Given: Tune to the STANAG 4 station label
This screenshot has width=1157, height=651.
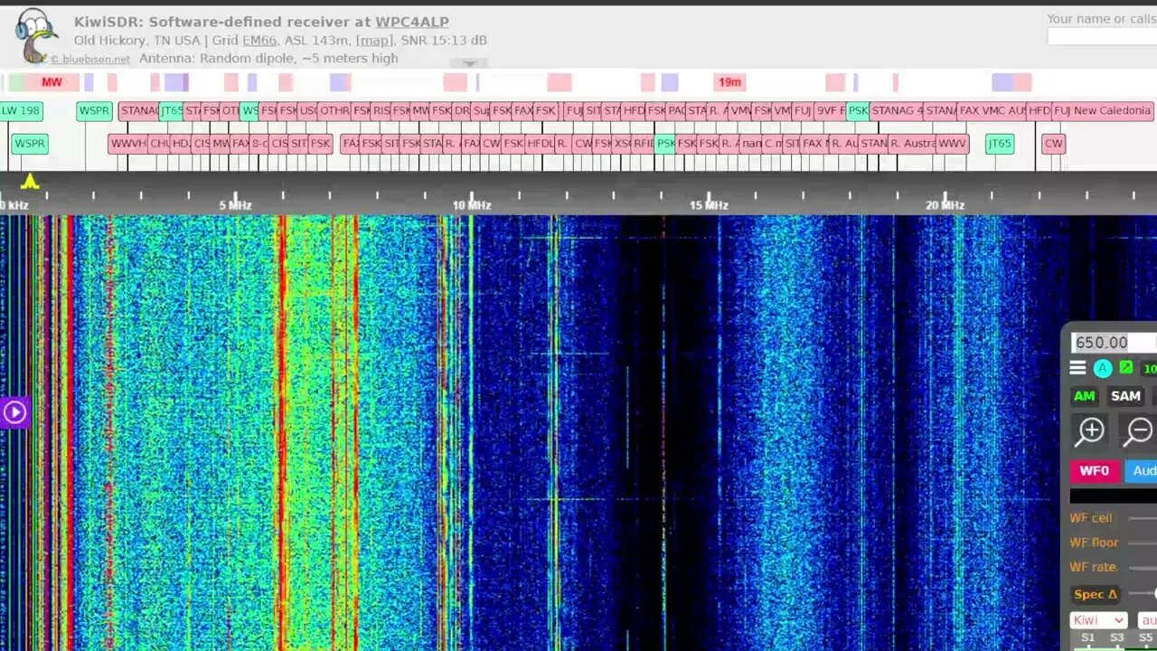Looking at the screenshot, I should pyautogui.click(x=897, y=111).
